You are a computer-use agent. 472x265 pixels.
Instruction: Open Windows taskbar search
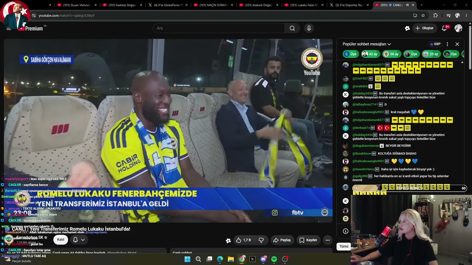pyautogui.click(x=198, y=259)
